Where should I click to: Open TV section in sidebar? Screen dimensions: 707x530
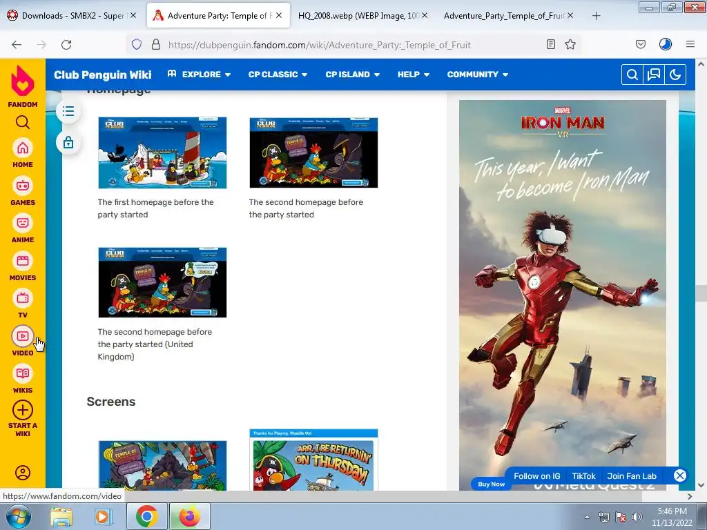click(23, 298)
